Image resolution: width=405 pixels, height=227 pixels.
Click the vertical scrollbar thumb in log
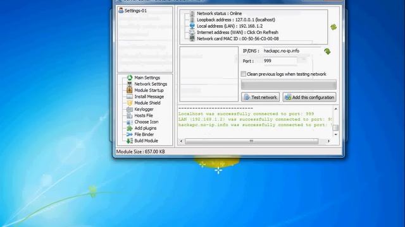pos(335,127)
